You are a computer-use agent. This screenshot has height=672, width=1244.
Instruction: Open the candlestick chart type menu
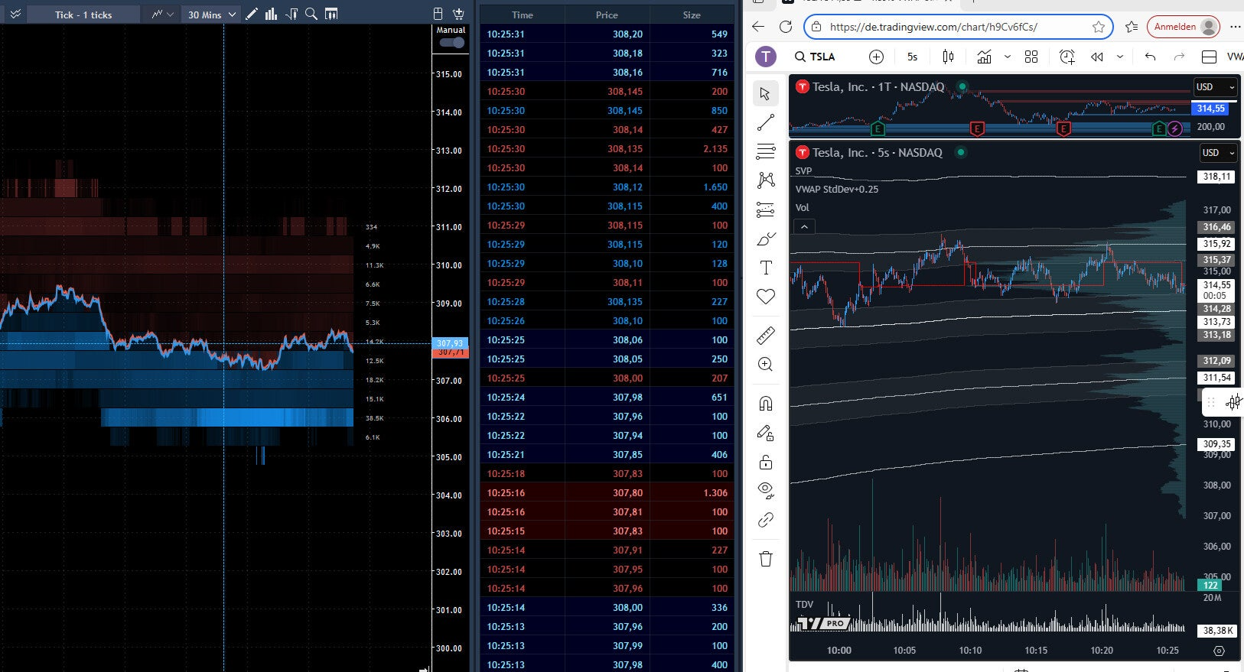click(x=948, y=57)
